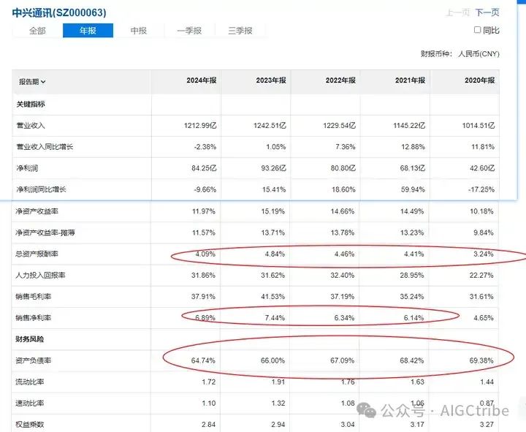The width and height of the screenshot is (526, 432).
Task: Click the 93.26亿 net profit value
Action: [273, 168]
